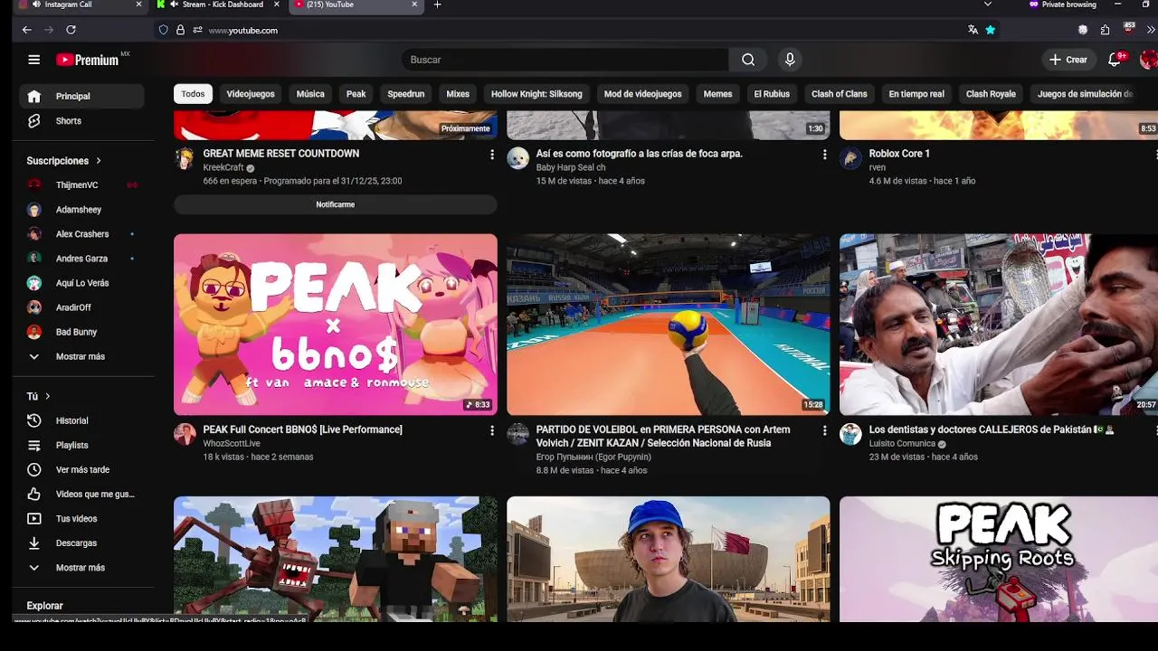The height and width of the screenshot is (651, 1158).
Task: Select Hollow Knight: Silksong chip
Action: [536, 94]
